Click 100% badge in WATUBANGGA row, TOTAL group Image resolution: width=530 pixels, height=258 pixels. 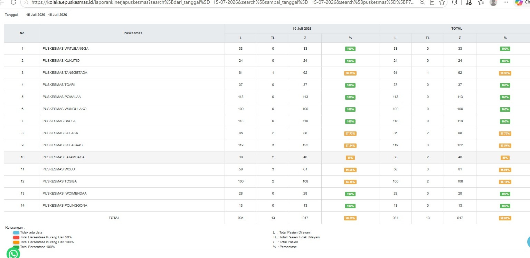(505, 49)
